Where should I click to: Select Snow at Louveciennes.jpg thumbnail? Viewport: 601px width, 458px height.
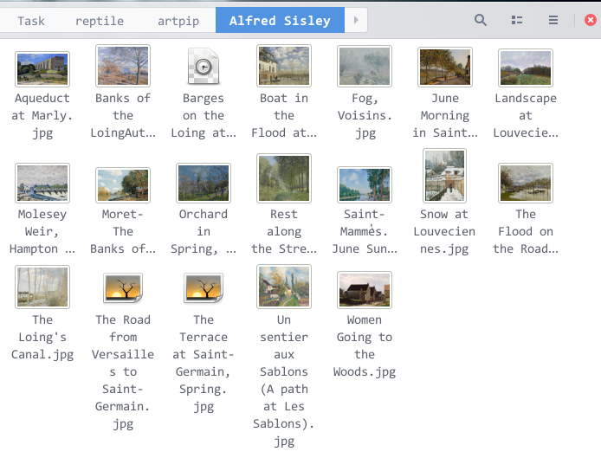[444, 177]
